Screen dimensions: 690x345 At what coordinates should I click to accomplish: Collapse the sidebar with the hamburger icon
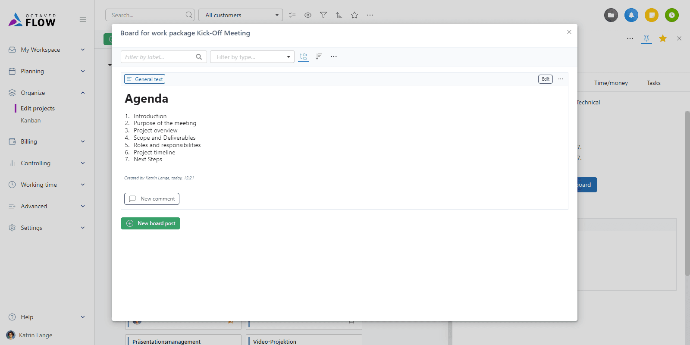point(83,19)
